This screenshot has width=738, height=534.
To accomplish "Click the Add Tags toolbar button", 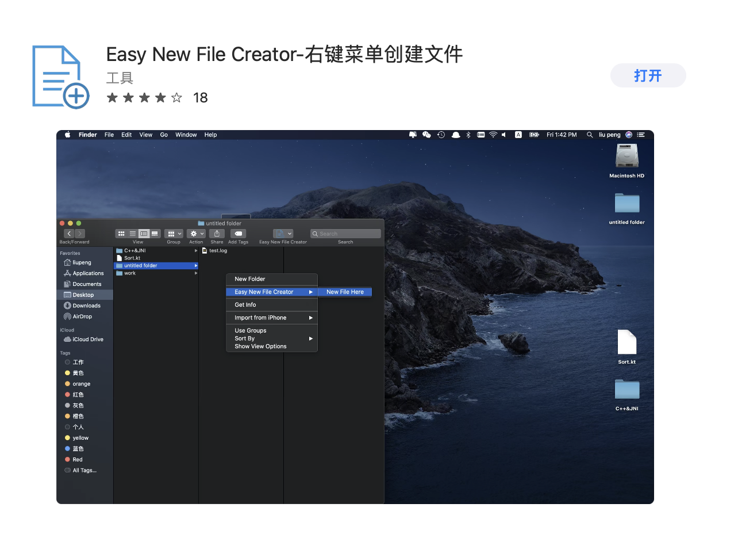I will (x=238, y=234).
